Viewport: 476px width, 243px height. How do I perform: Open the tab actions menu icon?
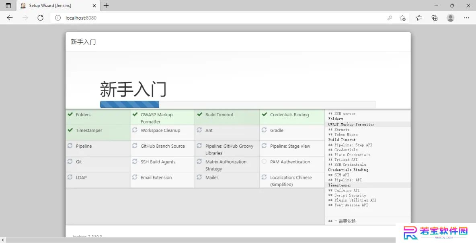pos(8,6)
